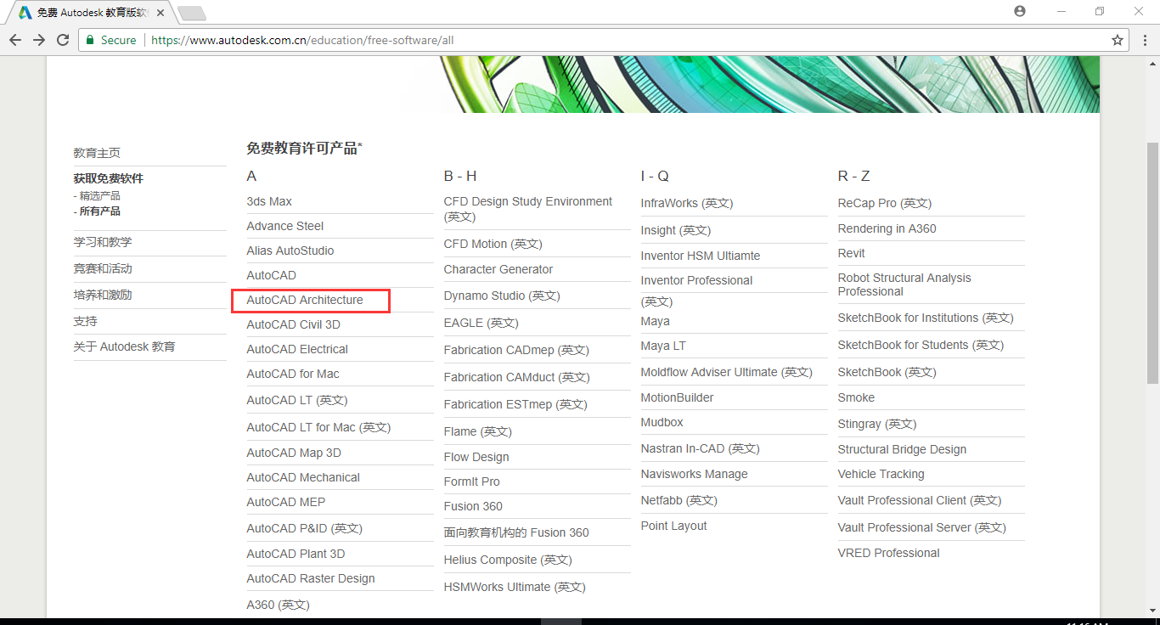Open 学习和教学 in the sidebar
Viewport: 1160px width, 625px height.
103,242
